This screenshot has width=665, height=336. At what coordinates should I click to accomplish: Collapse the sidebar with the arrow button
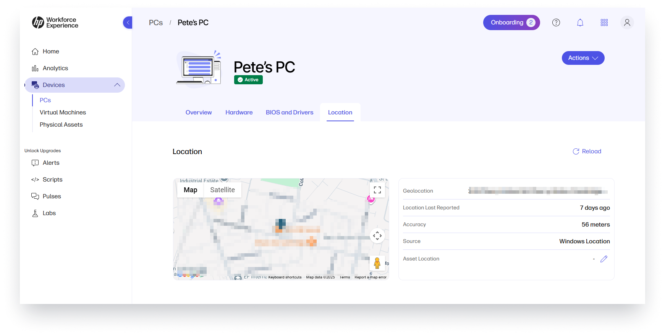point(128,23)
